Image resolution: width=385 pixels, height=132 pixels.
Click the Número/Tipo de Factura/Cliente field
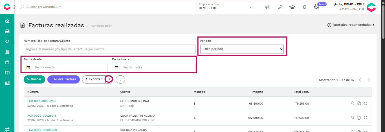point(110,49)
